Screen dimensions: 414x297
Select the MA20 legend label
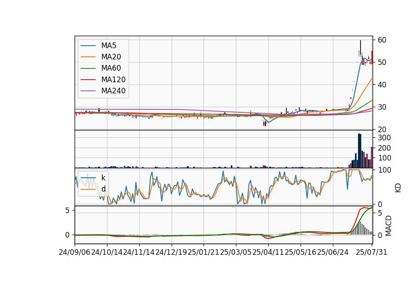pos(111,57)
